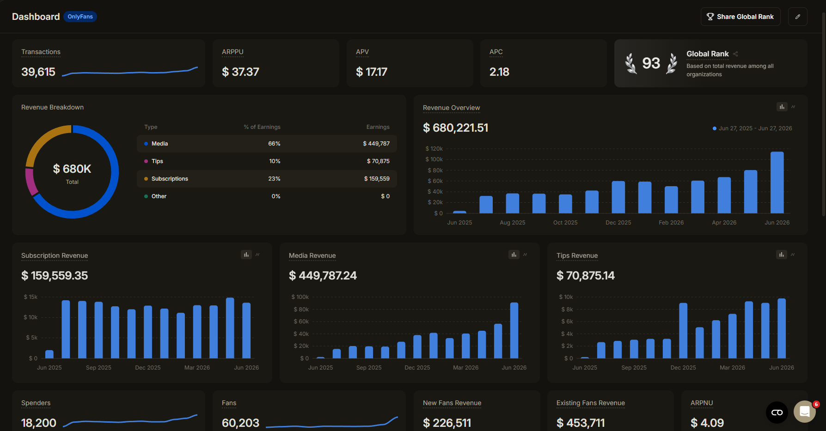Click the 23% Subscriptions earnings percentage

click(x=274, y=179)
